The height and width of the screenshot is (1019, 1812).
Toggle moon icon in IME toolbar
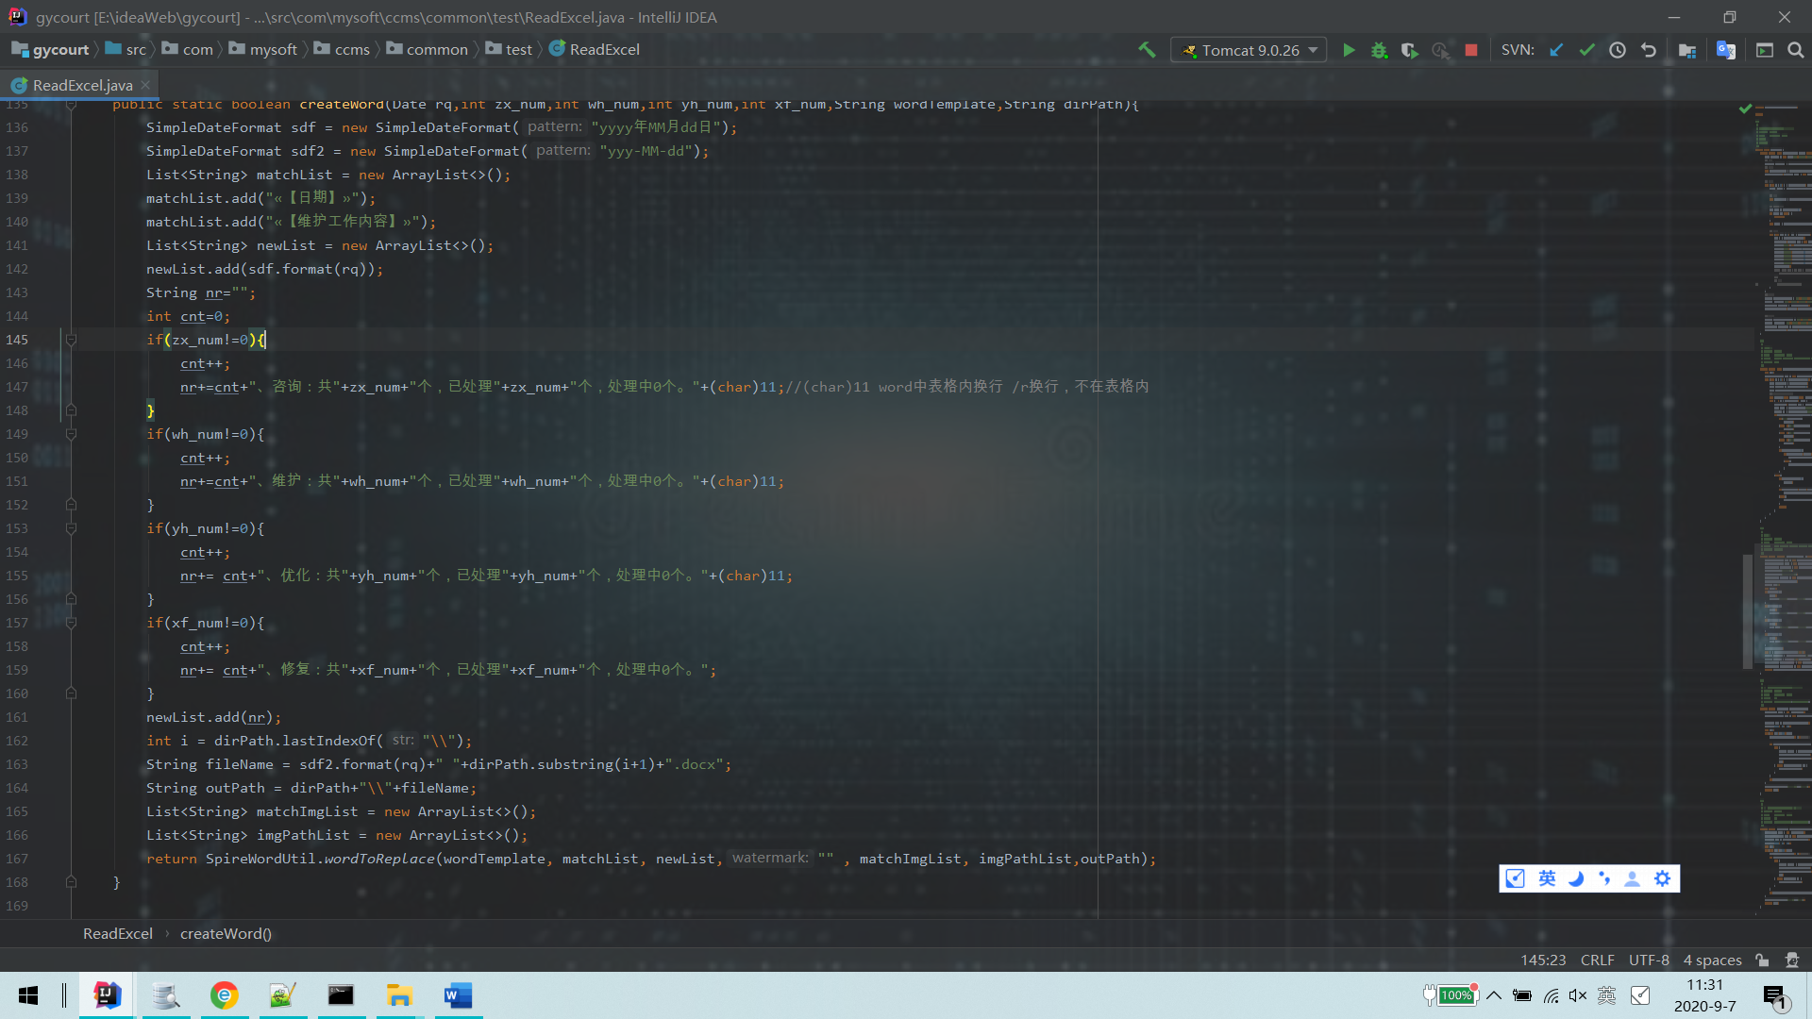pyautogui.click(x=1575, y=878)
